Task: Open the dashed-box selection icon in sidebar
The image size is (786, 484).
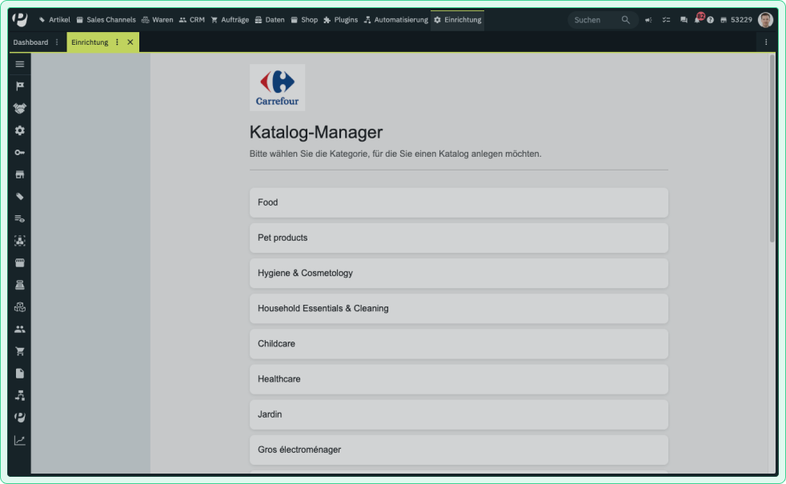Action: click(19, 241)
